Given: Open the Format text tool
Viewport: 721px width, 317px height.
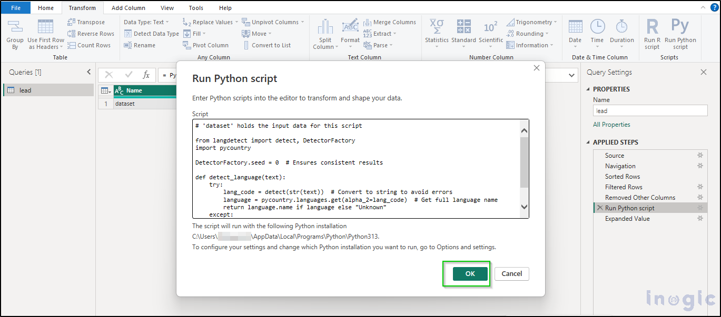Looking at the screenshot, I should tap(350, 35).
